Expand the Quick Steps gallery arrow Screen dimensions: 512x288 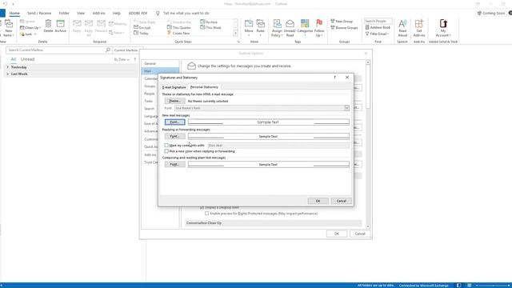click(x=235, y=34)
